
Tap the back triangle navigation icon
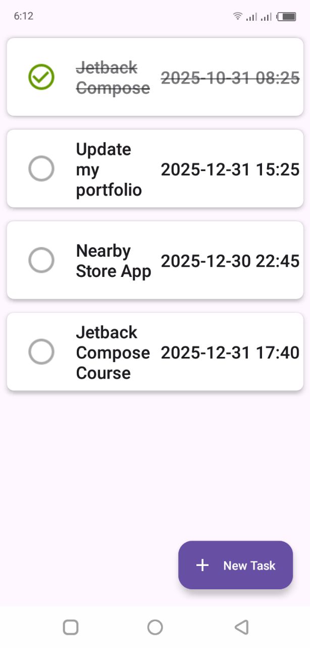[242, 627]
